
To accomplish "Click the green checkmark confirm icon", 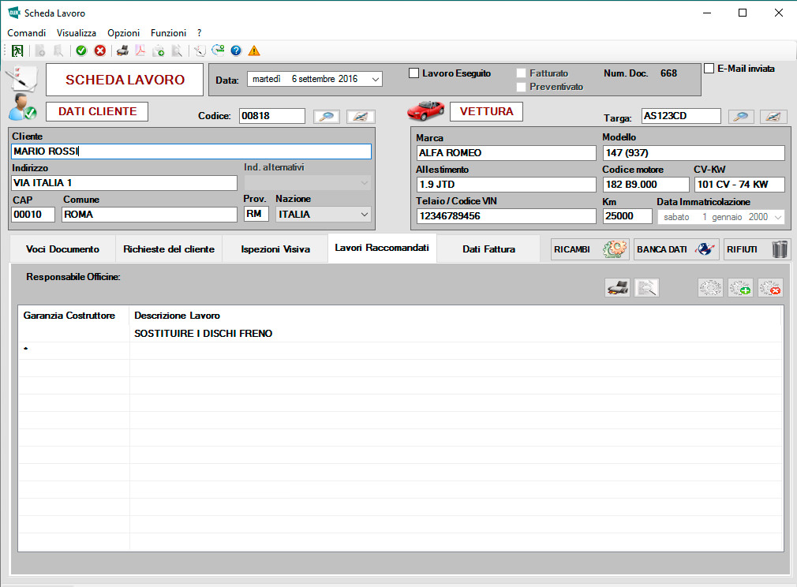I will (81, 50).
